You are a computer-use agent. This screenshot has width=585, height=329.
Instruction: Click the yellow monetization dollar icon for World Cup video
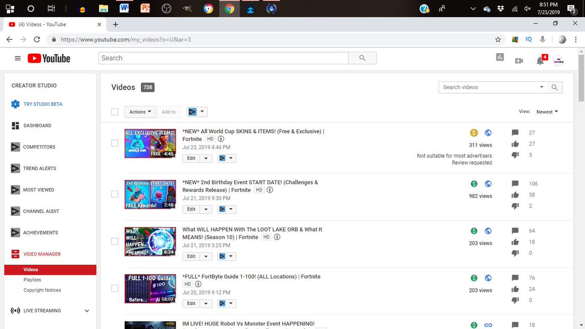(x=474, y=133)
